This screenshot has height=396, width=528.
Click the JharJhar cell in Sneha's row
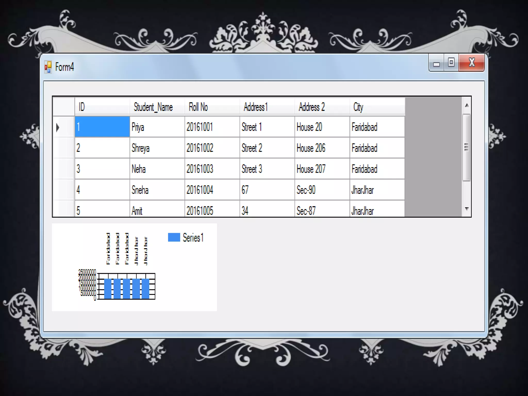377,190
